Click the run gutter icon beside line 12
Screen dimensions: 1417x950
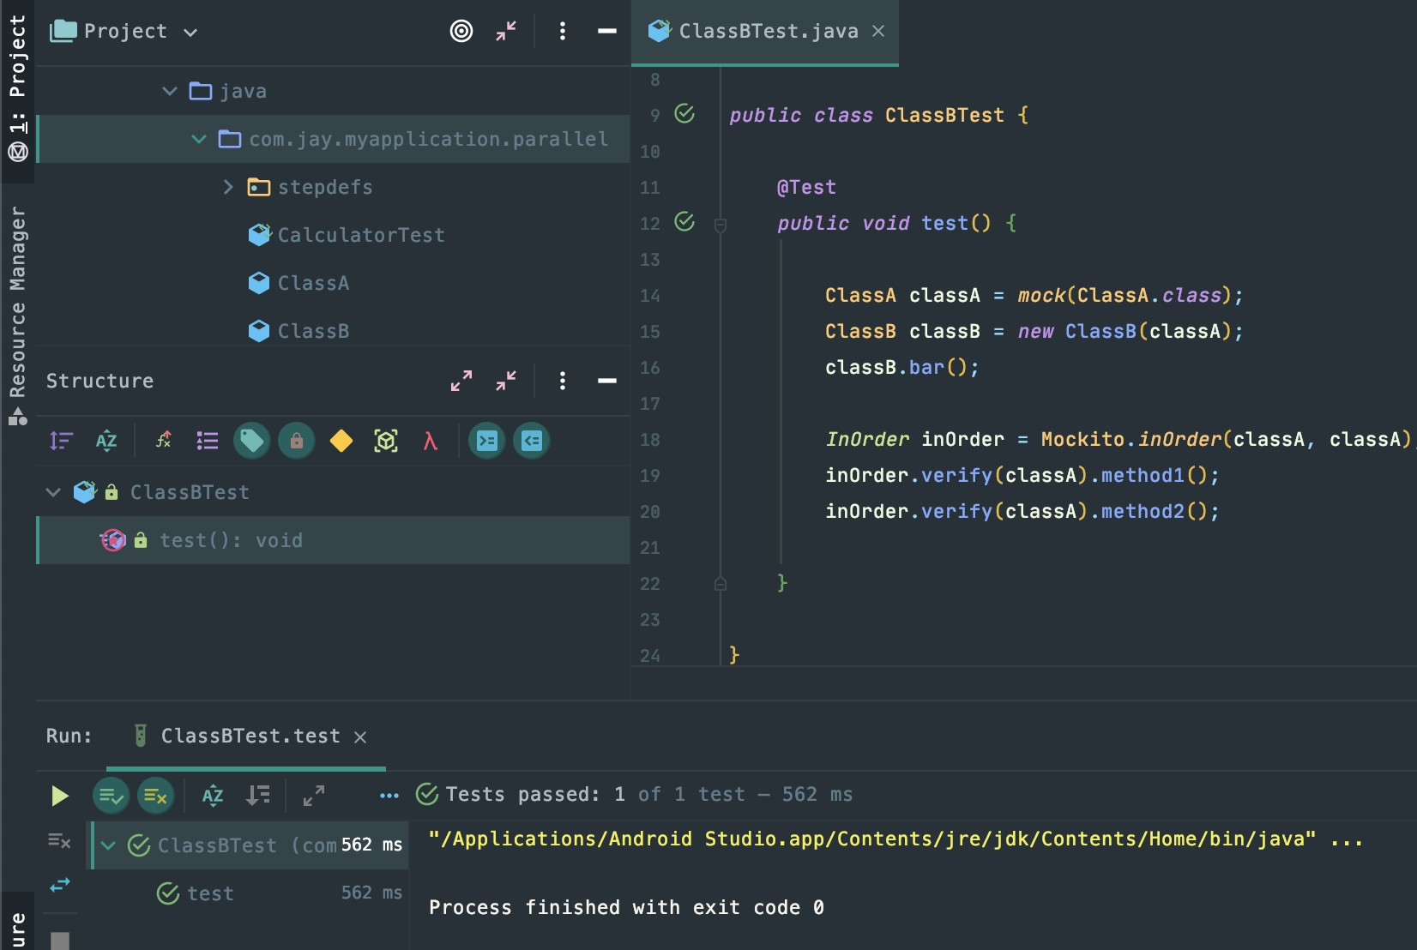point(684,222)
